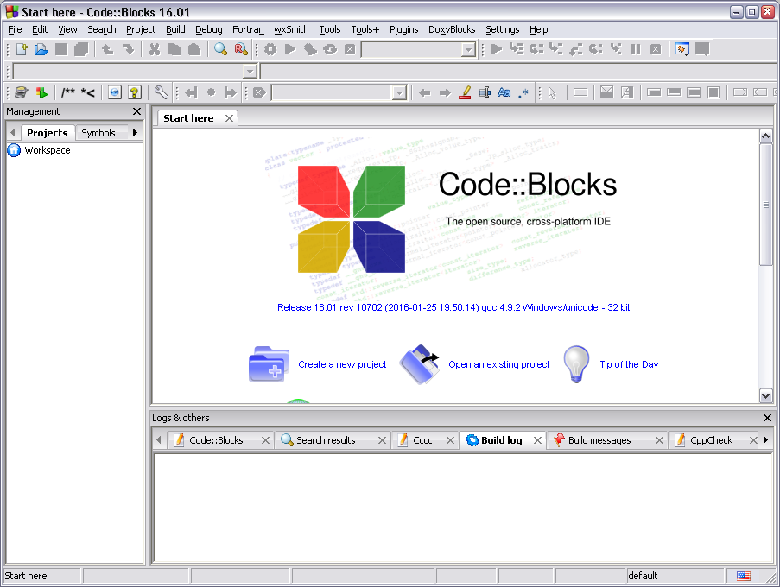Click the Run play icon in compiler toolbar
This screenshot has width=780, height=587.
coord(290,49)
